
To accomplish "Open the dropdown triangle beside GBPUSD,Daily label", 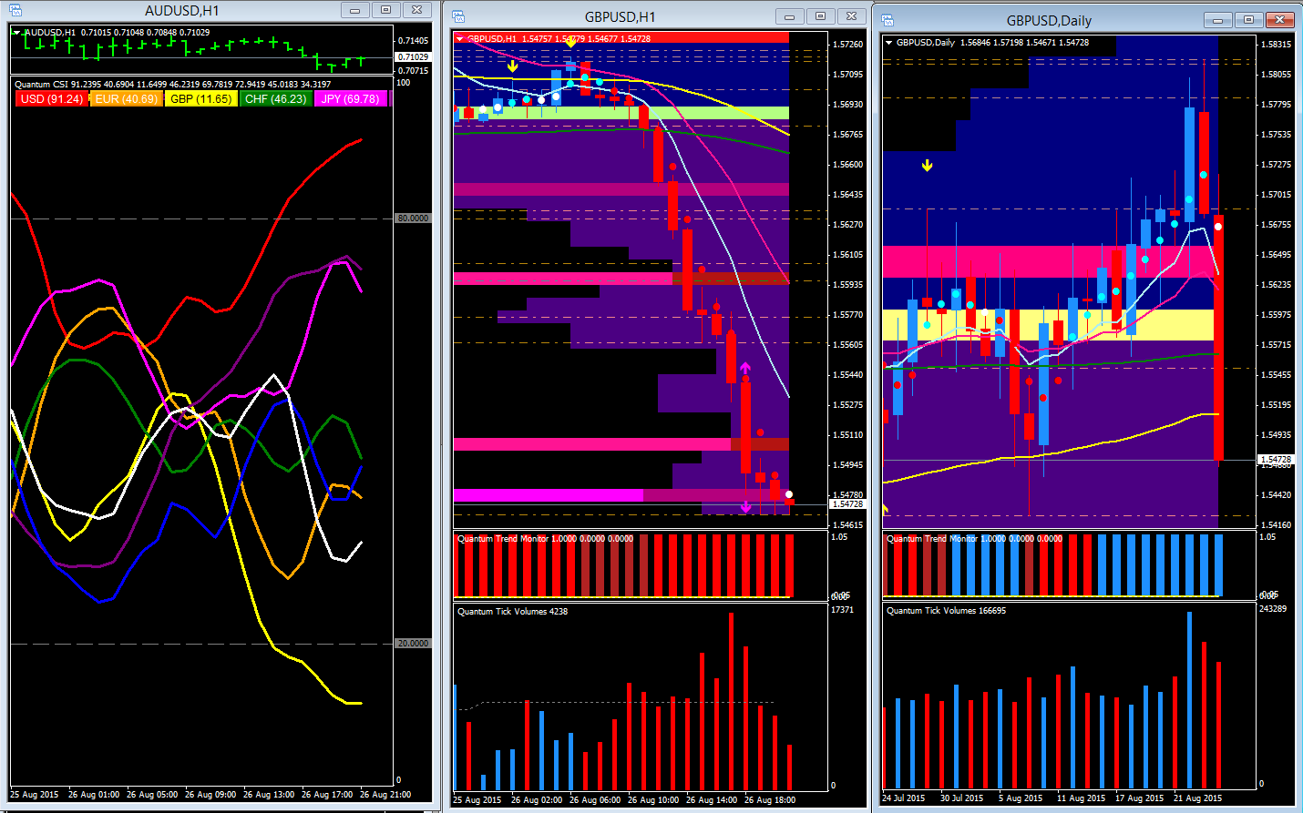I will pyautogui.click(x=888, y=42).
